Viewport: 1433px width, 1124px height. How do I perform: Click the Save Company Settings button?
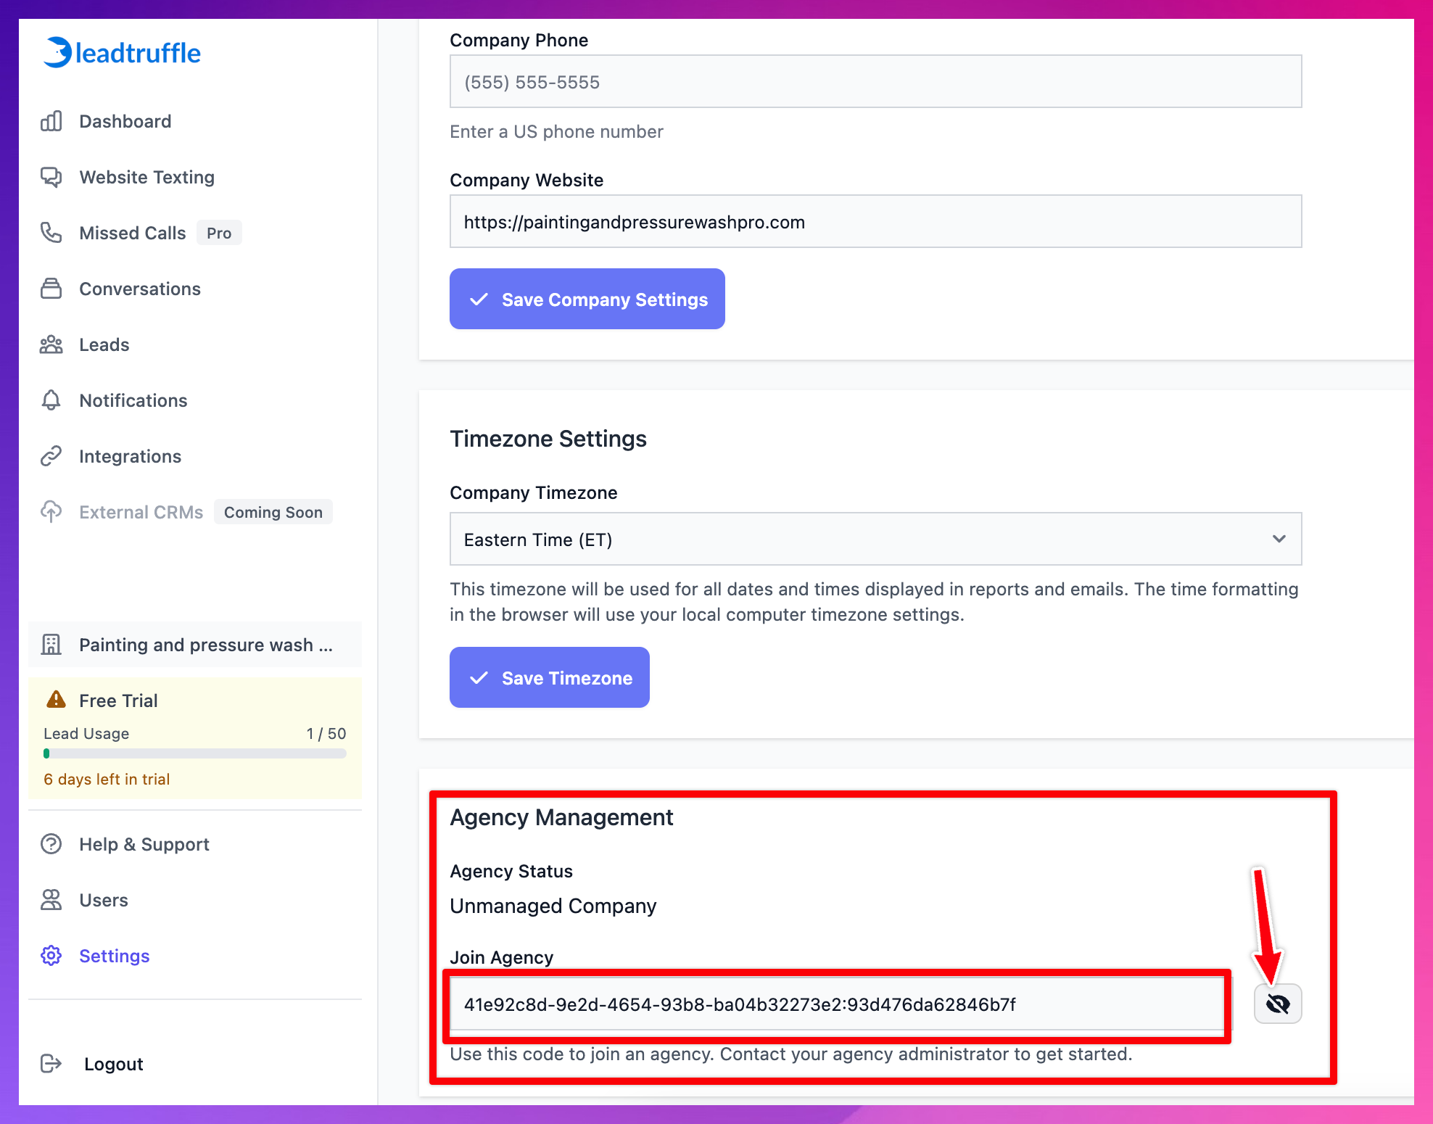click(x=587, y=299)
